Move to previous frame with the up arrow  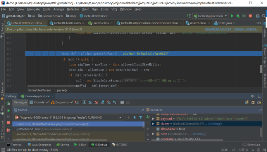coord(129,117)
